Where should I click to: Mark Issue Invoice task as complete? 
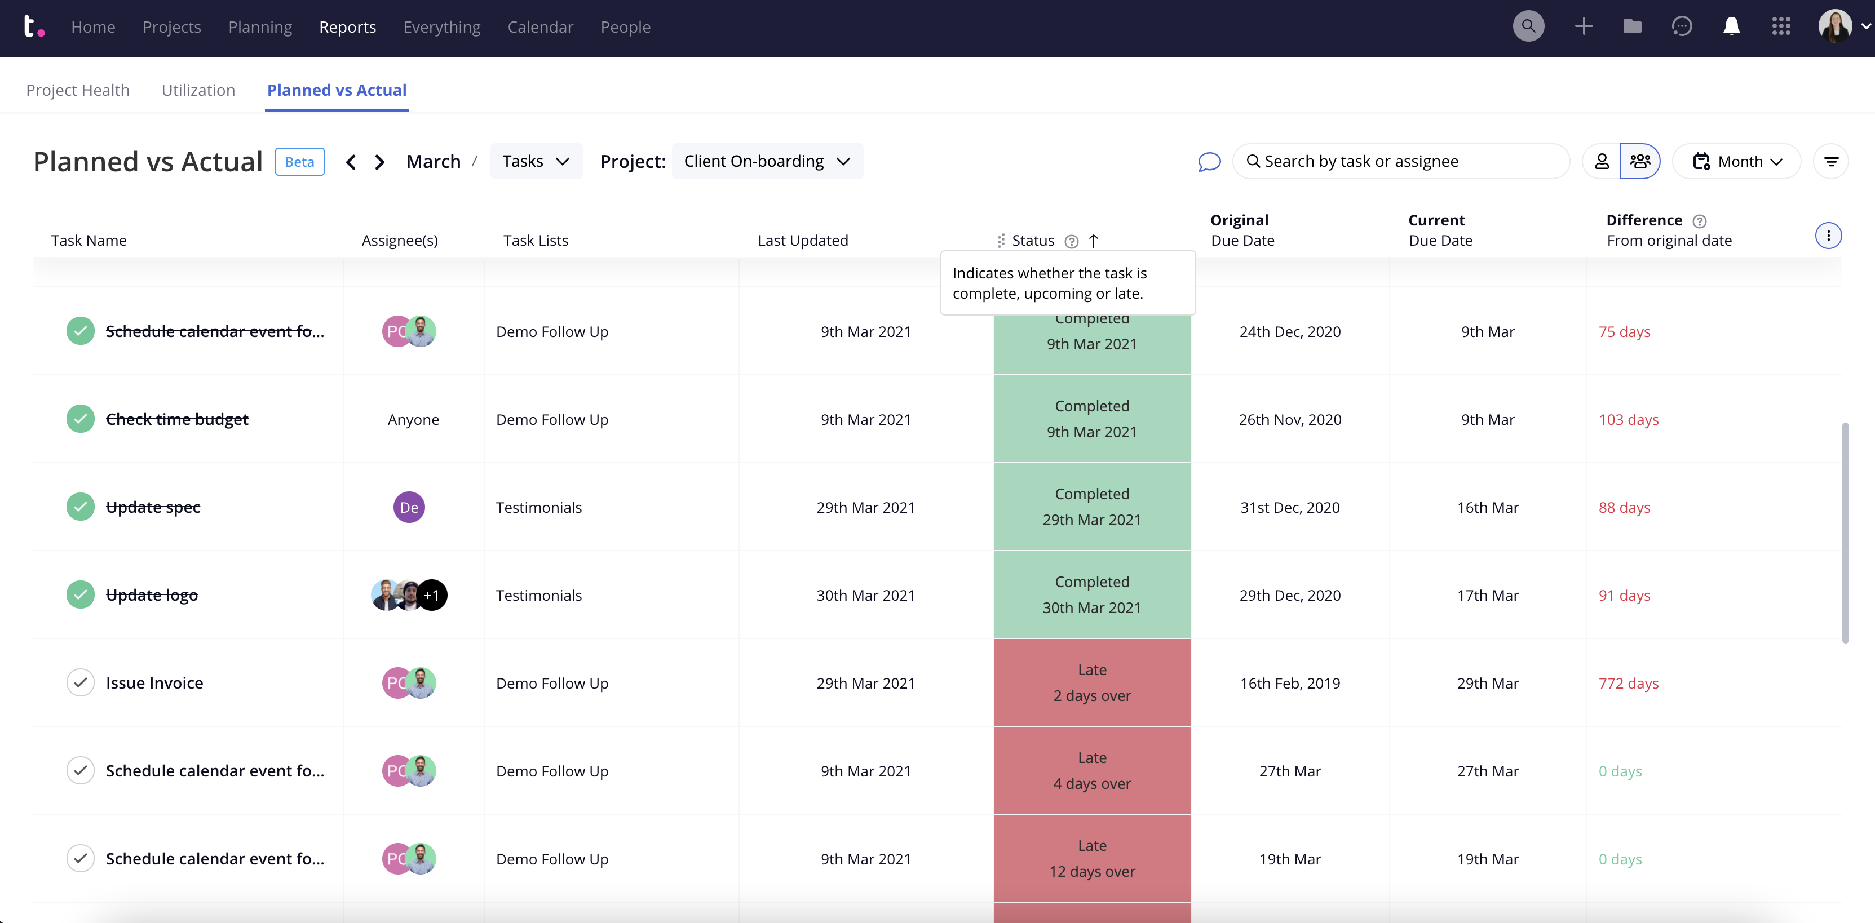[81, 683]
